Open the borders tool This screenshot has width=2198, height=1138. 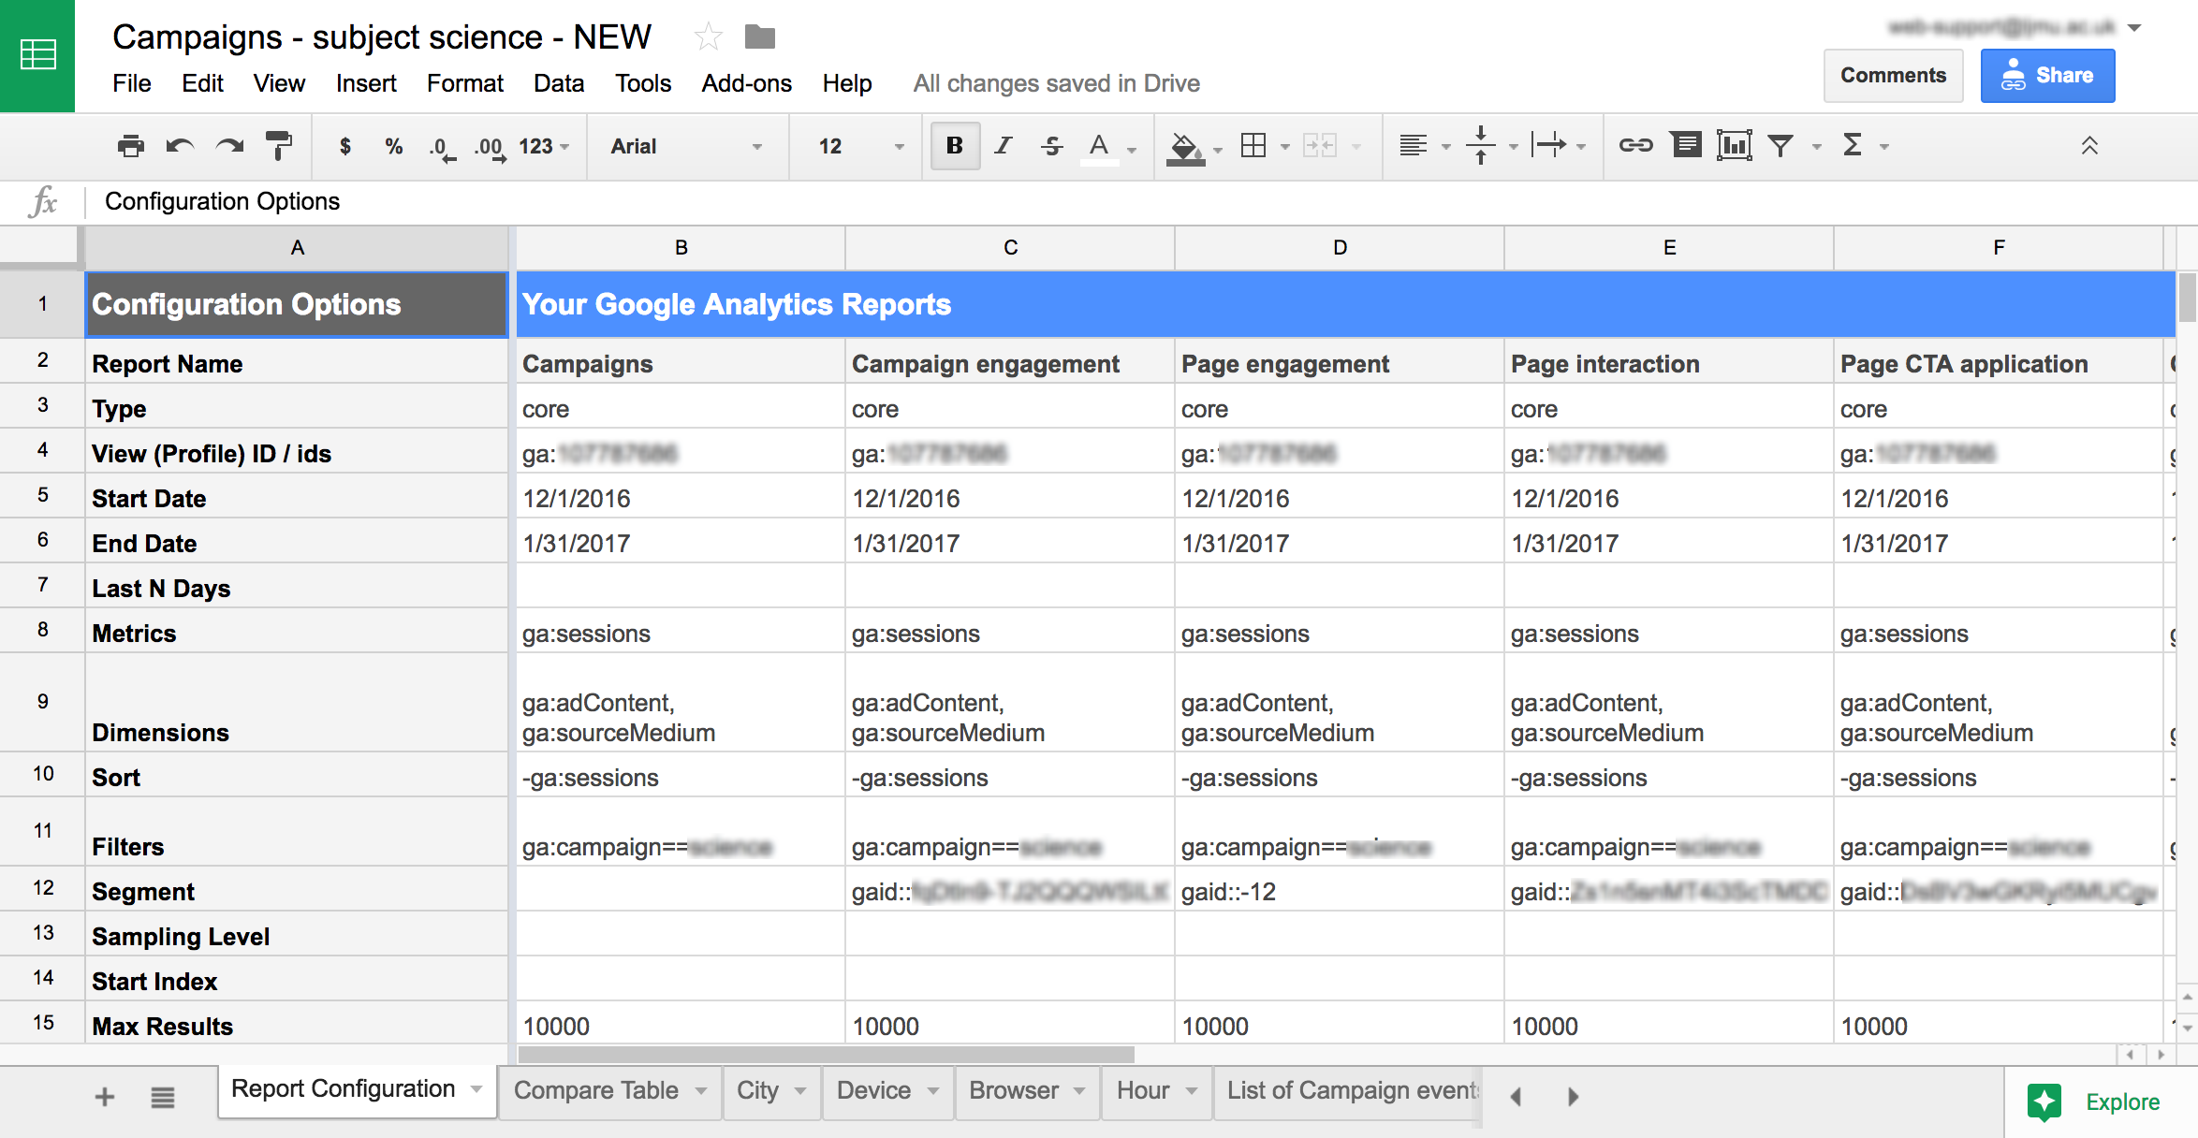(x=1253, y=145)
